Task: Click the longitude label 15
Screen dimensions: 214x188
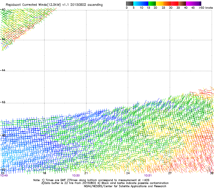Action: pyautogui.click(x=2, y=173)
